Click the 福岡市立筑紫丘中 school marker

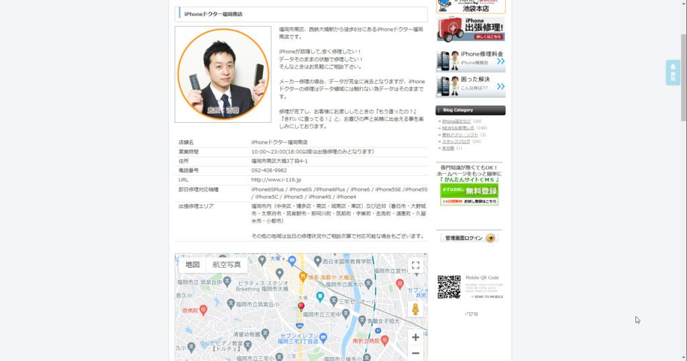227,281
